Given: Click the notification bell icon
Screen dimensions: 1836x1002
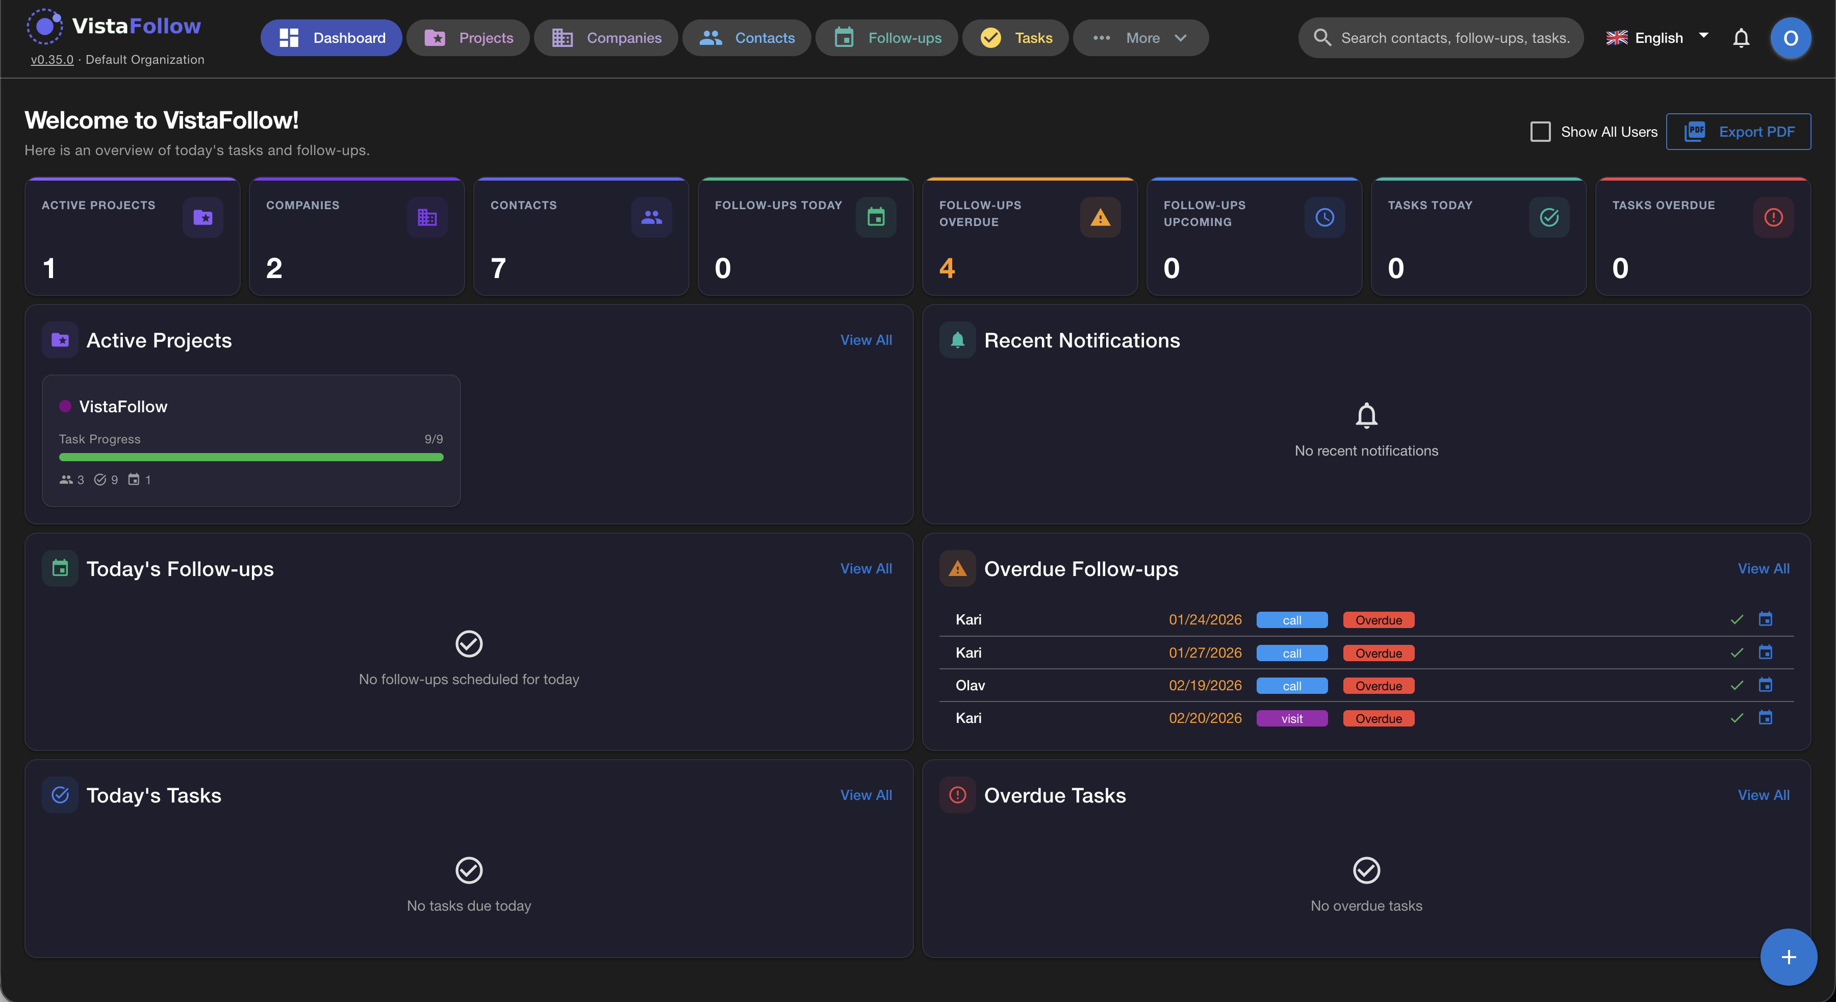Looking at the screenshot, I should [x=1741, y=38].
